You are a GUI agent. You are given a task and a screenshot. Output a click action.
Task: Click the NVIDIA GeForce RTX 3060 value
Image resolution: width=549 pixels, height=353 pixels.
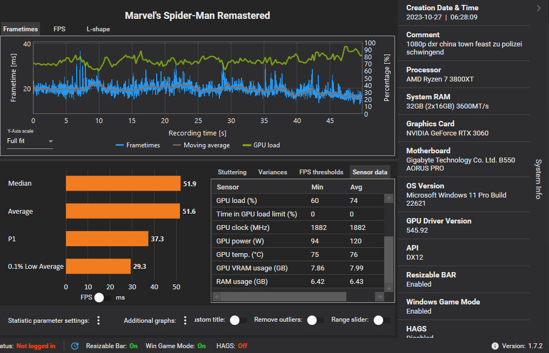pyautogui.click(x=447, y=133)
